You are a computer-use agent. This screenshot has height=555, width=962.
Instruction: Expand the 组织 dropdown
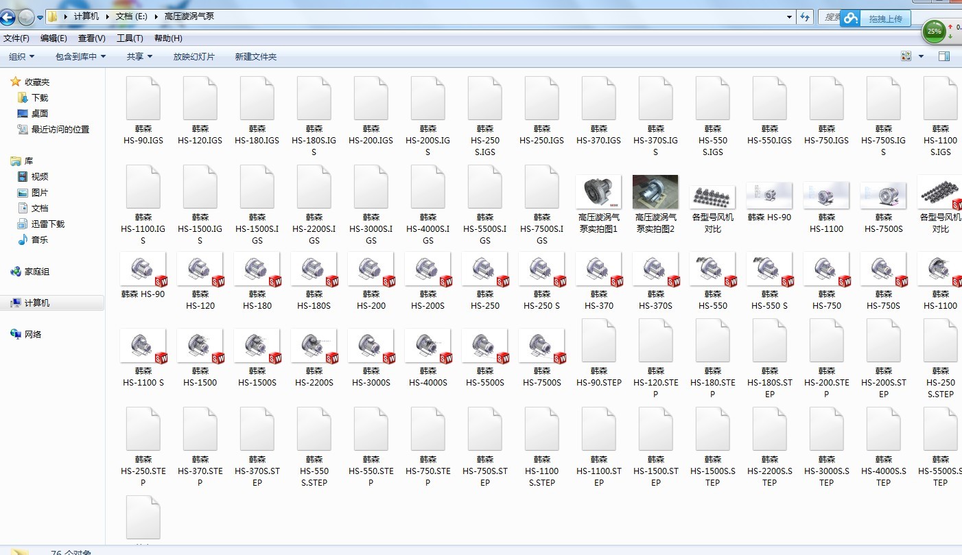pyautogui.click(x=21, y=56)
